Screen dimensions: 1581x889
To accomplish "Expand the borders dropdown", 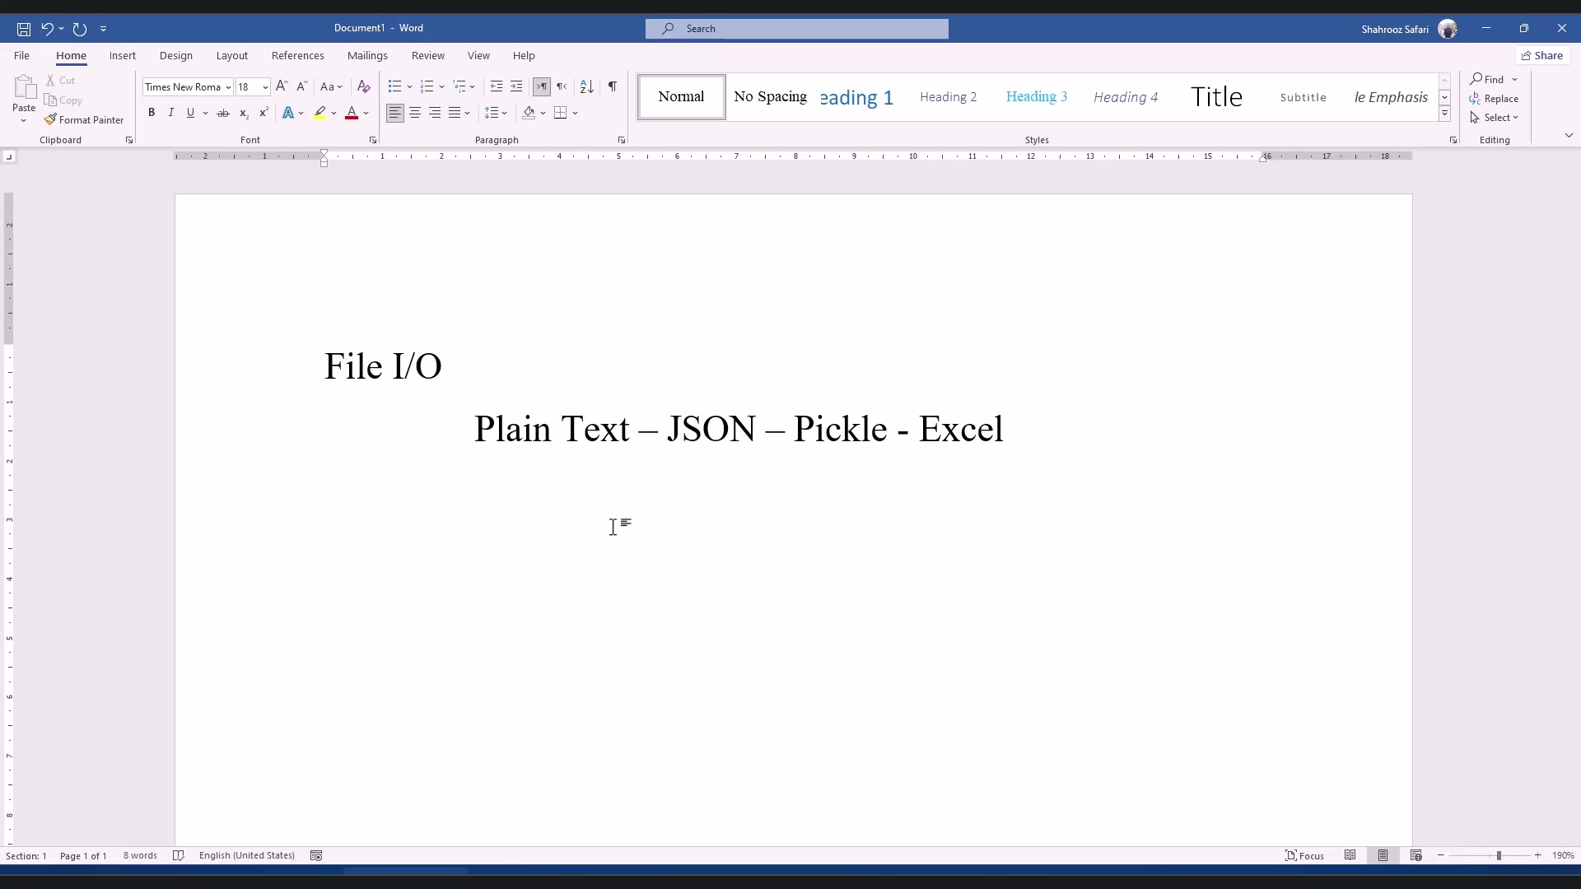I will 576,113.
